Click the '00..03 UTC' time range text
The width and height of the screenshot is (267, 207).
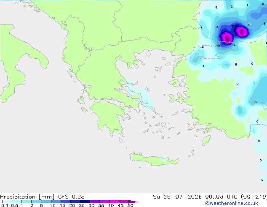[221, 197]
